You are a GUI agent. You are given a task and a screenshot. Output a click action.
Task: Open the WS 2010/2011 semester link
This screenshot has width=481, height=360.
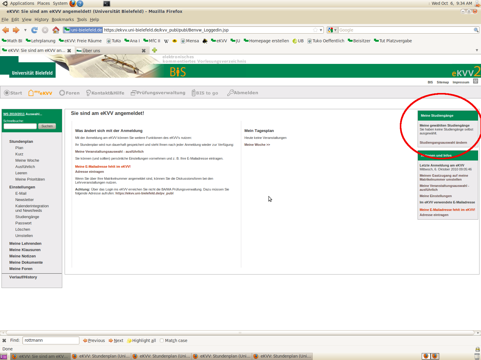coord(14,114)
